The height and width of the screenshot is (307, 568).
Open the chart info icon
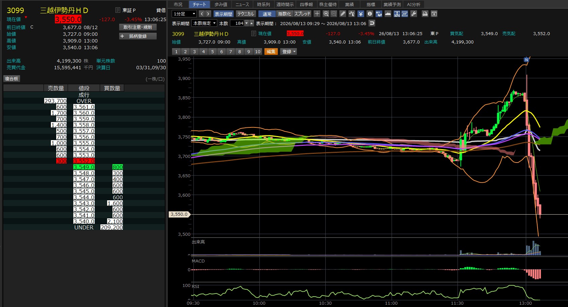point(370,14)
